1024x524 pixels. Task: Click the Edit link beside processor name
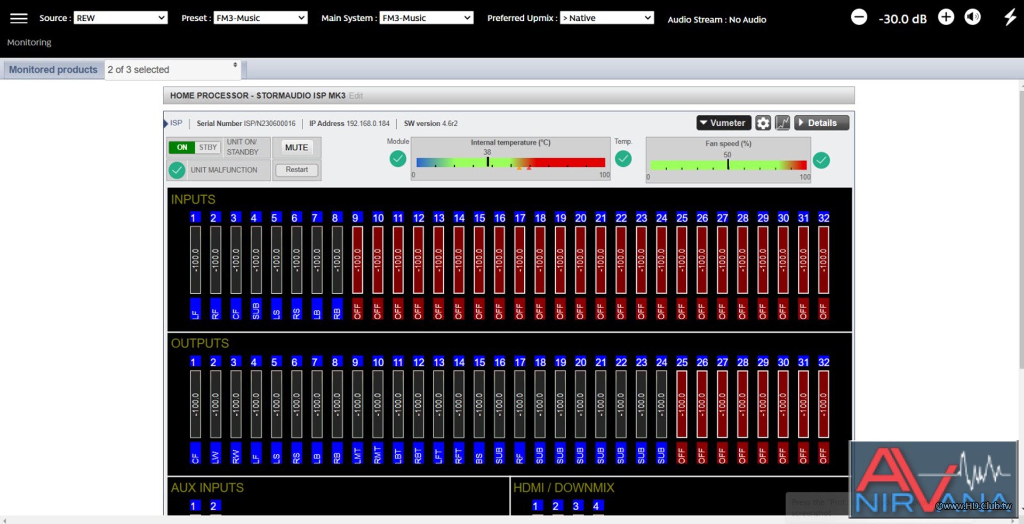[356, 96]
